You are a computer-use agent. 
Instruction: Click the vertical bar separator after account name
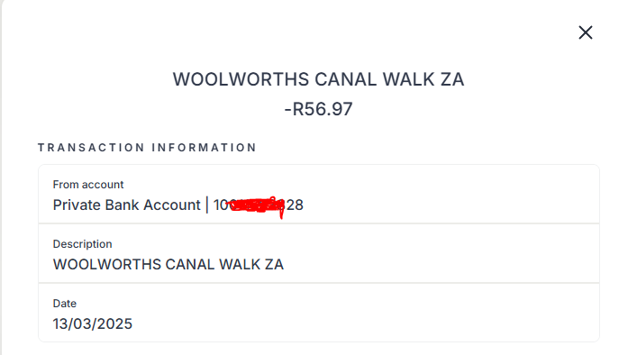pyautogui.click(x=207, y=205)
